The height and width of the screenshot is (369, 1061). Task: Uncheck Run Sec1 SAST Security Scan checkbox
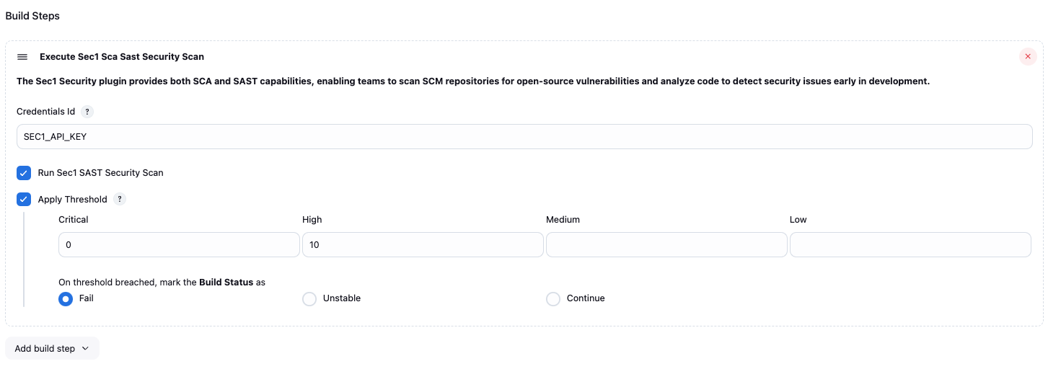click(25, 173)
